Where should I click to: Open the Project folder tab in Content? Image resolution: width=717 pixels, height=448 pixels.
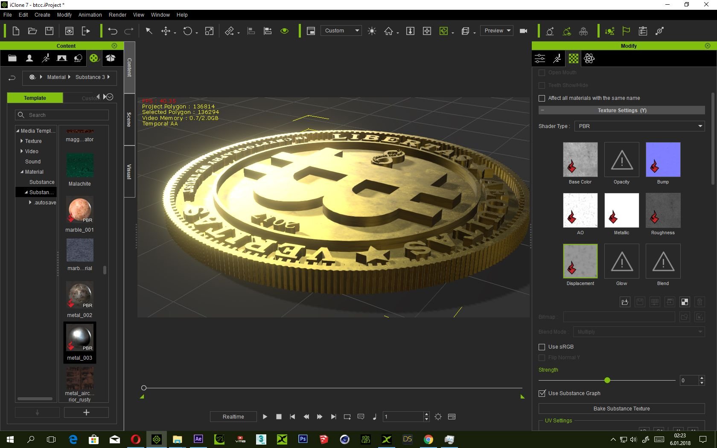[12, 58]
